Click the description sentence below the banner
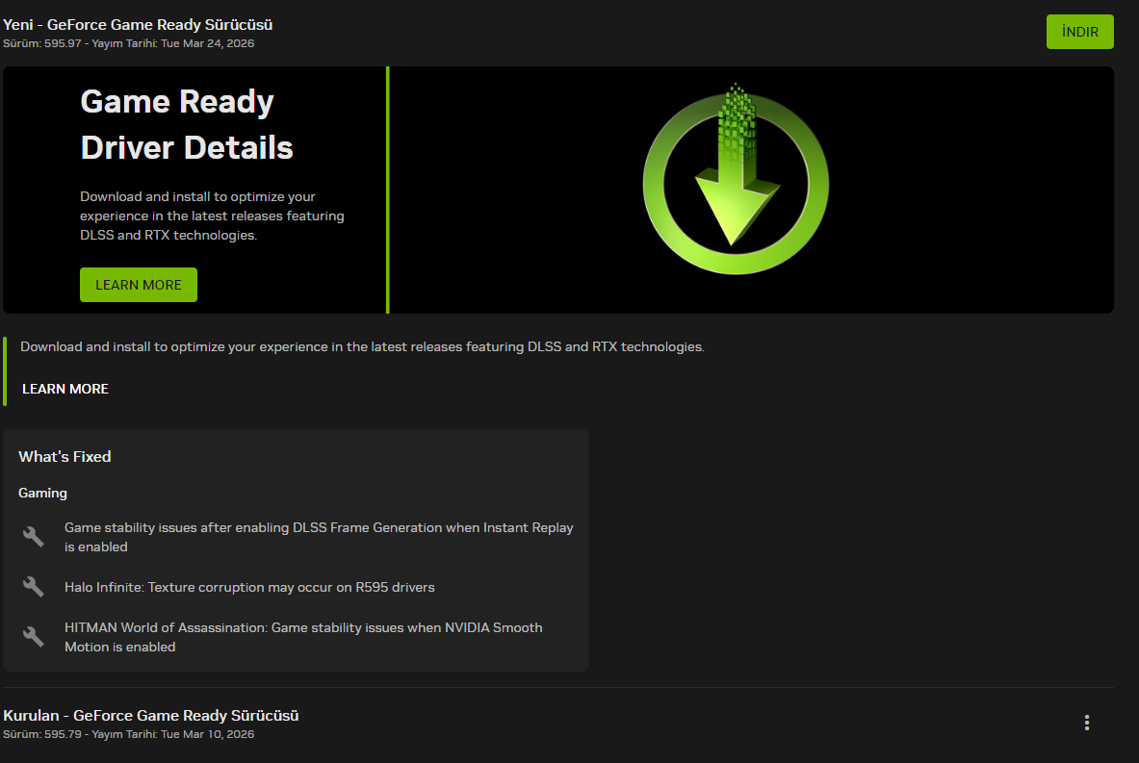Viewport: 1139px width, 763px height. pyautogui.click(x=362, y=347)
